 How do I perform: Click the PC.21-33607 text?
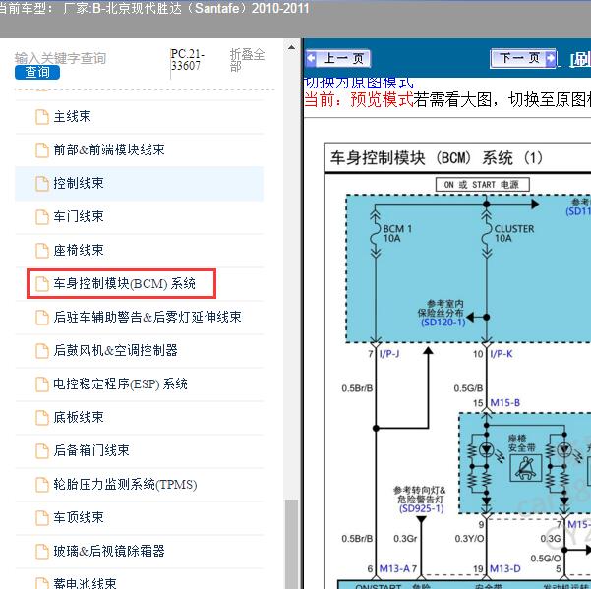[x=187, y=60]
